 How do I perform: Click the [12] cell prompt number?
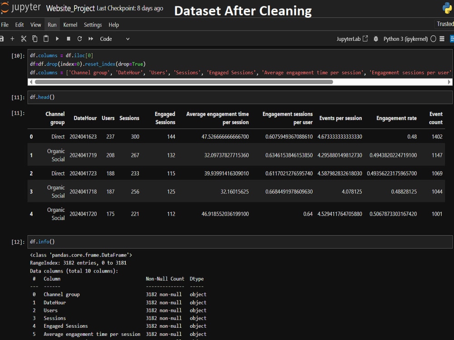click(18, 242)
